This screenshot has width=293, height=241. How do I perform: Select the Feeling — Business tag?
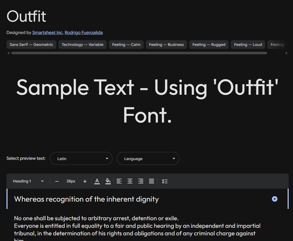167,45
